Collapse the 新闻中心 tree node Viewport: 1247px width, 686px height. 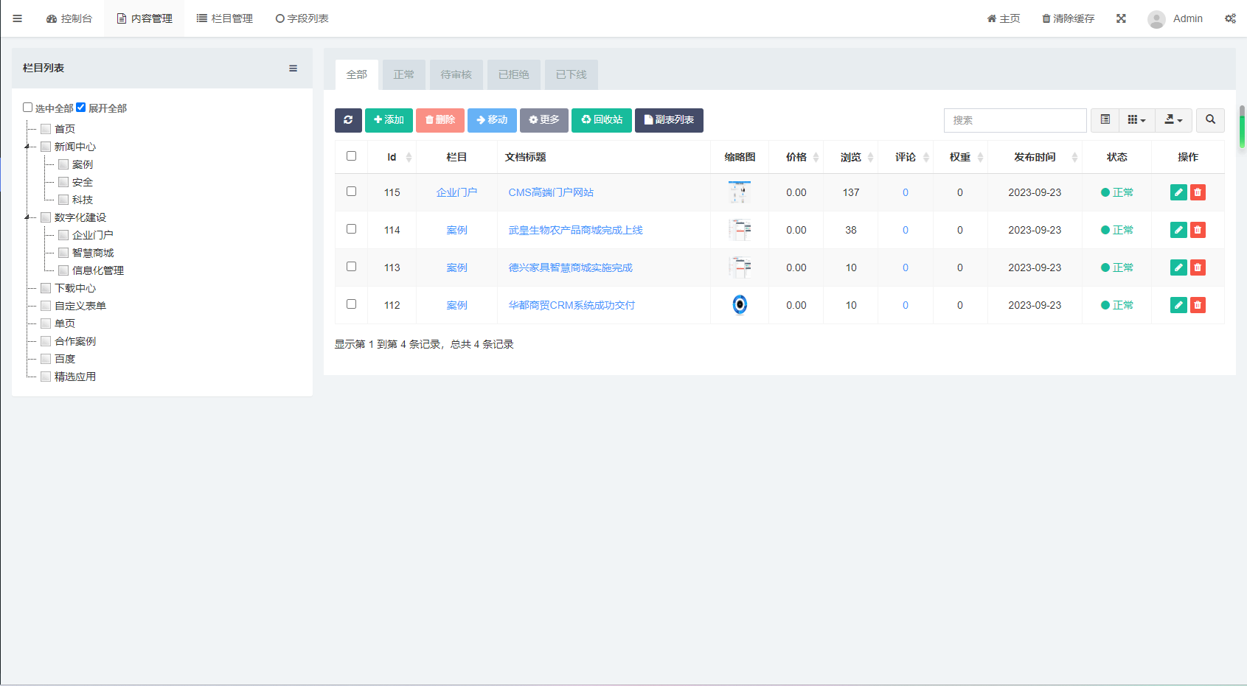click(x=27, y=147)
